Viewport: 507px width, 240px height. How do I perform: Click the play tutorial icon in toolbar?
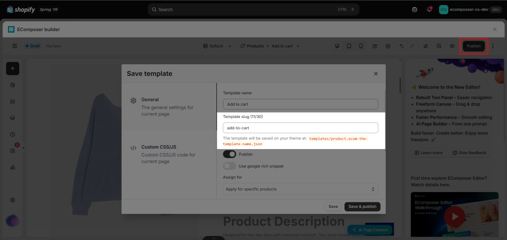[x=388, y=46]
